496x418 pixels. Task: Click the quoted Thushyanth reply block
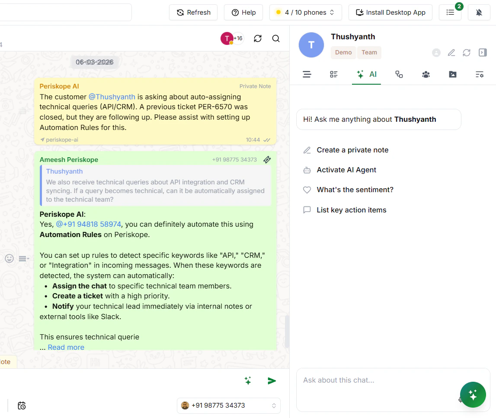tap(155, 185)
